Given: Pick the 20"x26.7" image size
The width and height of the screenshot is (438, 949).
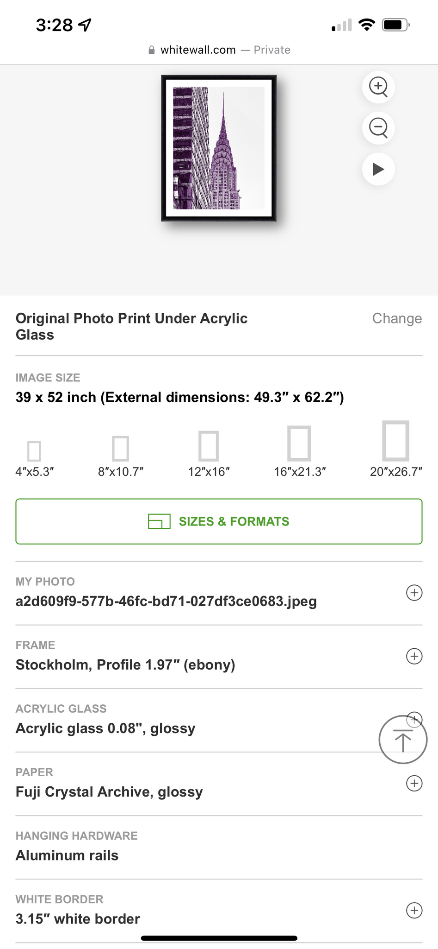Looking at the screenshot, I should (396, 440).
